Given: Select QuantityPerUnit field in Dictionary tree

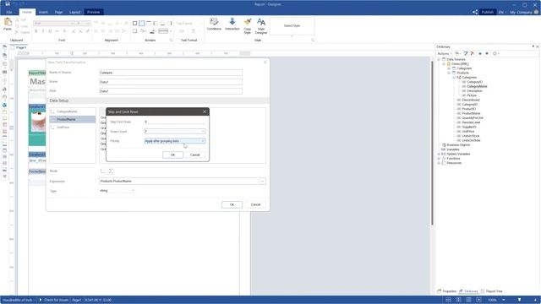Looking at the screenshot, I should (x=473, y=118).
